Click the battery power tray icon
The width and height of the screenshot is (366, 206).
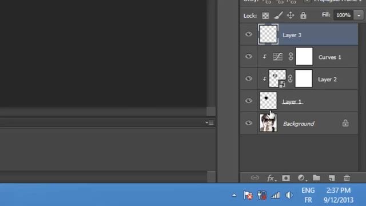(262, 195)
